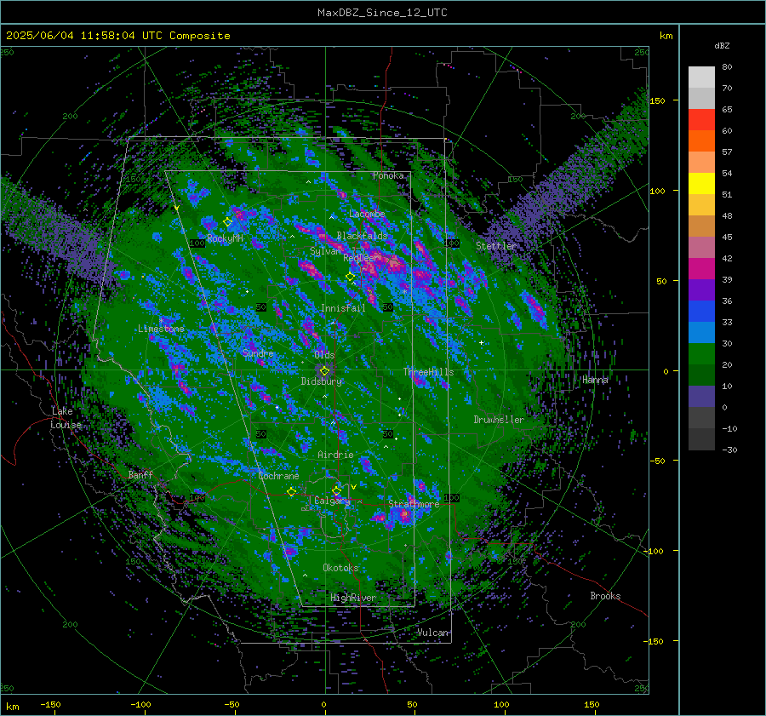This screenshot has height=716, width=766.
Task: Click the -30 value on the dBZ legend
Action: [x=729, y=450]
